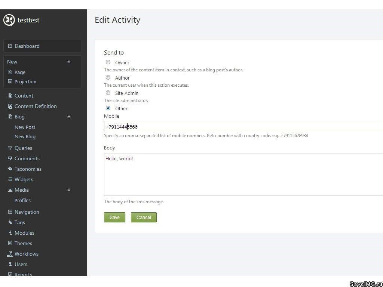Collapse the Media submenu arrow
Image resolution: width=383 pixels, height=287 pixels.
pos(69,190)
